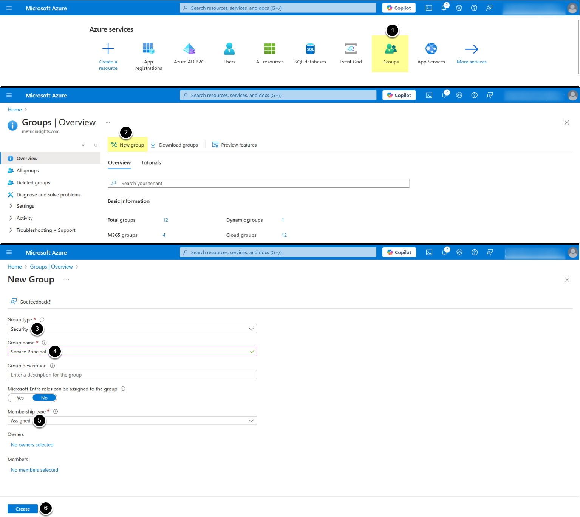
Task: Open Azure AD B2C service
Action: 189,49
